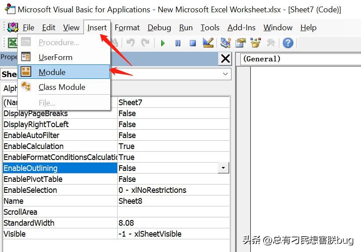This screenshot has width=361, height=252.
Task: Click the Module icon in Insert menu
Action: pyautogui.click(x=26, y=72)
